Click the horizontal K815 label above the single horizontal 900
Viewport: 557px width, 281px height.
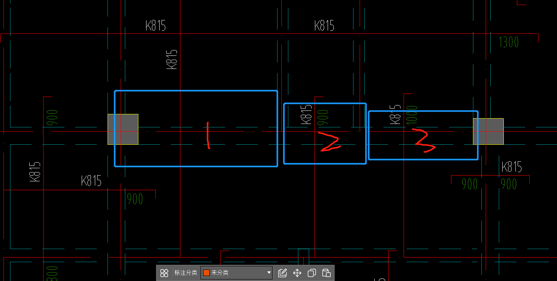tap(91, 181)
